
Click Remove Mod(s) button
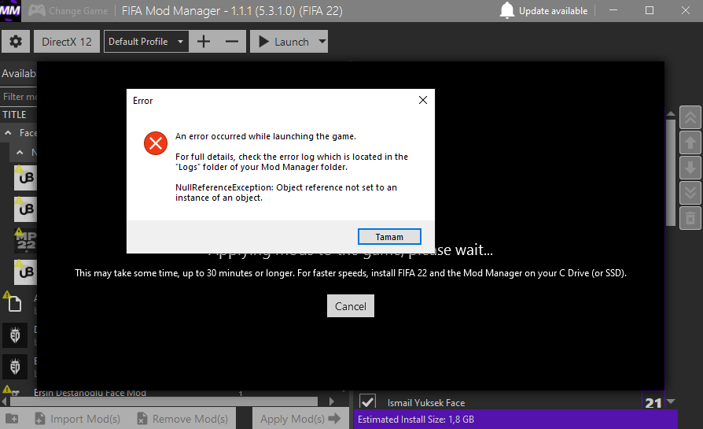point(182,419)
